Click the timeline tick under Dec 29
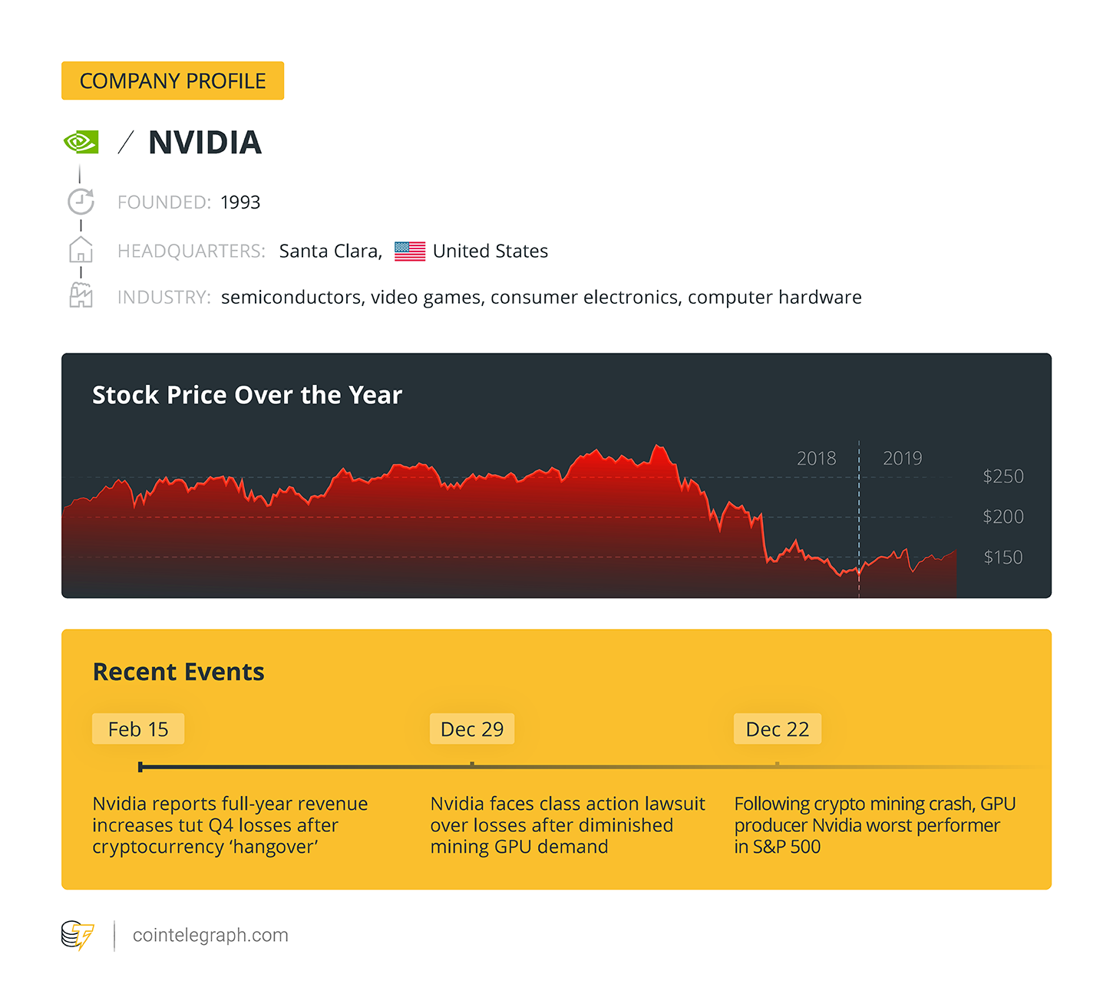 coord(472,765)
